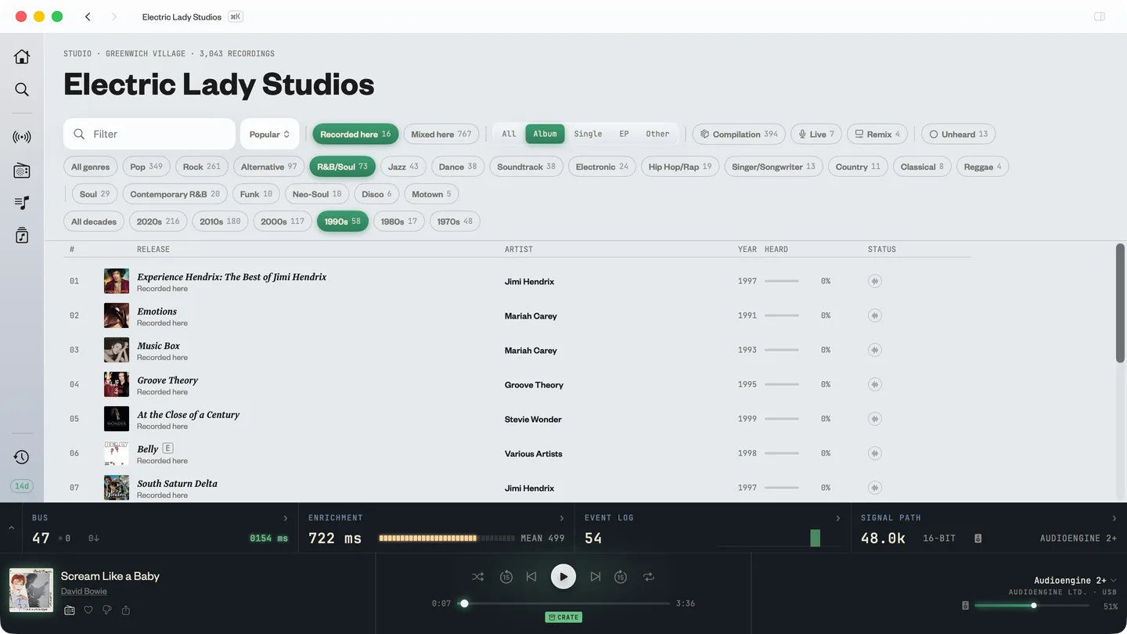The width and height of the screenshot is (1127, 634).
Task: Click the green CRATE badge
Action: pyautogui.click(x=563, y=617)
